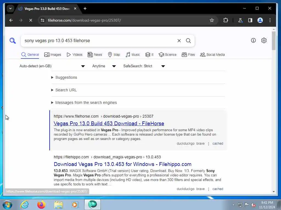Open Action Center flag tray icon

pyautogui.click(x=247, y=205)
